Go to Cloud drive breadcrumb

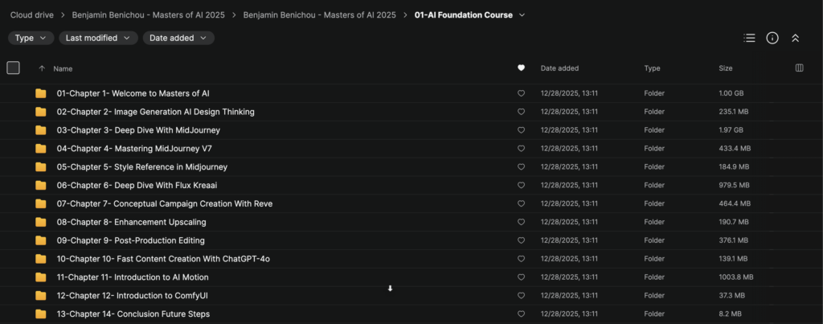[x=32, y=15]
